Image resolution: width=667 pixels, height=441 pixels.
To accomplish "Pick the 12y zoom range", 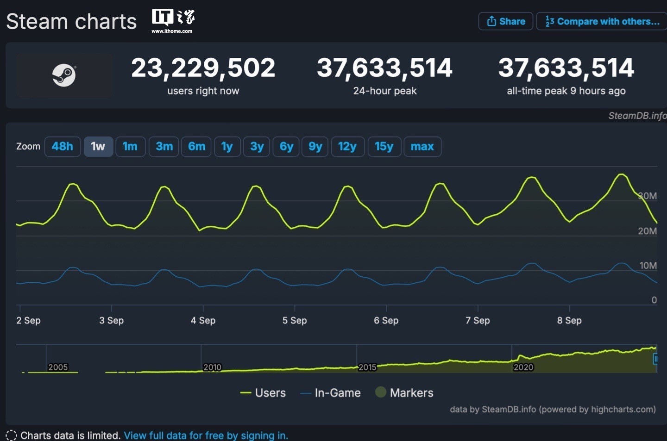I will pyautogui.click(x=347, y=147).
